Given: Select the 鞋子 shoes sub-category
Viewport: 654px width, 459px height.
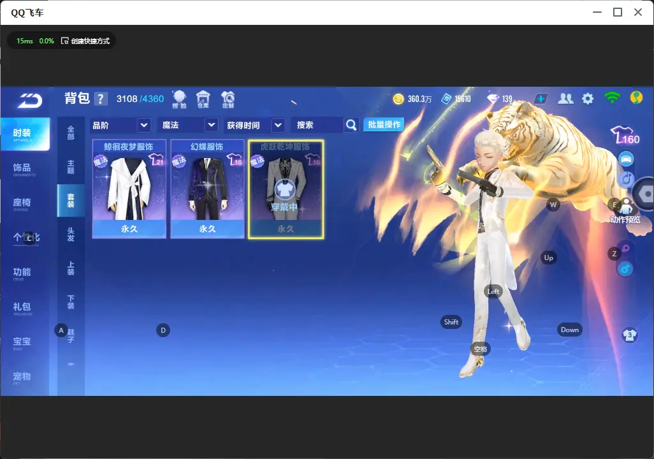Looking at the screenshot, I should pos(71,336).
